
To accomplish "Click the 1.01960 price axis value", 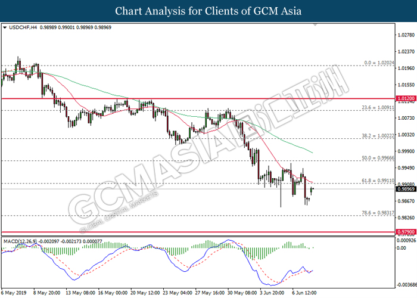I will (406, 69).
